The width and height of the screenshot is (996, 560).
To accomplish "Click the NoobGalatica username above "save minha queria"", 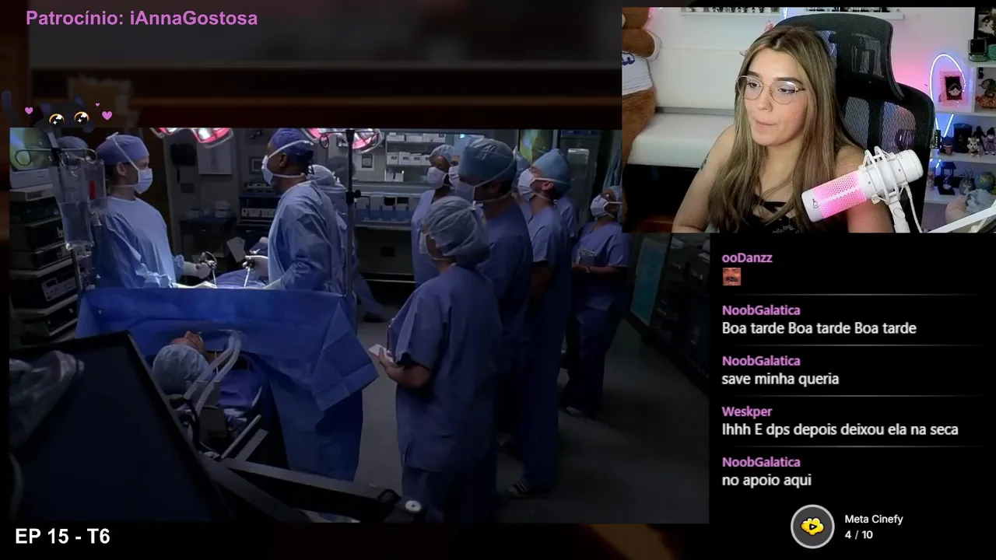I will 761,361.
